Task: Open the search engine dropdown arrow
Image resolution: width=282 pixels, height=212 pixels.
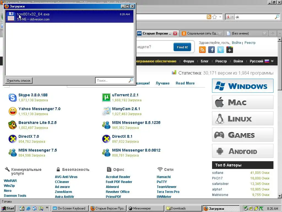Action: (232, 17)
